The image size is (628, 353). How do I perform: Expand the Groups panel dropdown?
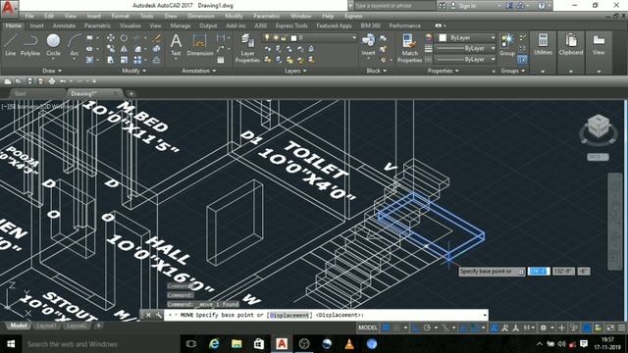click(x=512, y=71)
